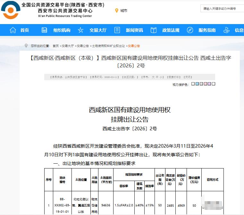This screenshot has height=215, width=244.
Task: Click the star icon next to 交易大厅
Action: point(80,30)
